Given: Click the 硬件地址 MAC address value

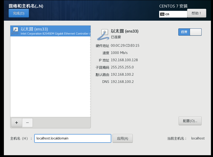Looking at the screenshot, I should (125, 45).
